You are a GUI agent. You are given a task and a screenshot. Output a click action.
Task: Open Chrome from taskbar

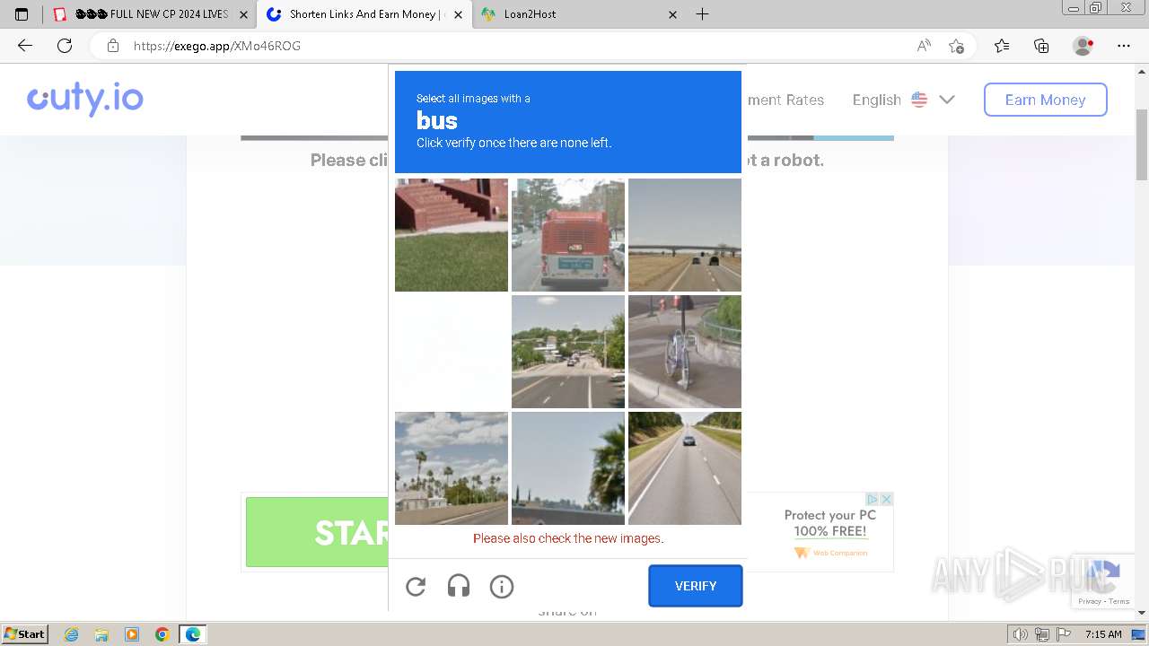[162, 634]
